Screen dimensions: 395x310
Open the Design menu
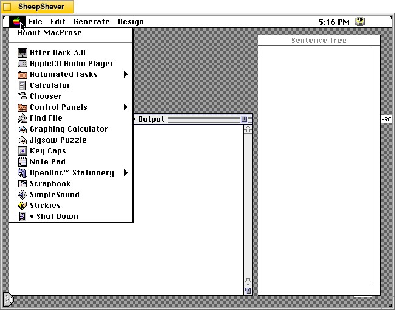coord(131,22)
